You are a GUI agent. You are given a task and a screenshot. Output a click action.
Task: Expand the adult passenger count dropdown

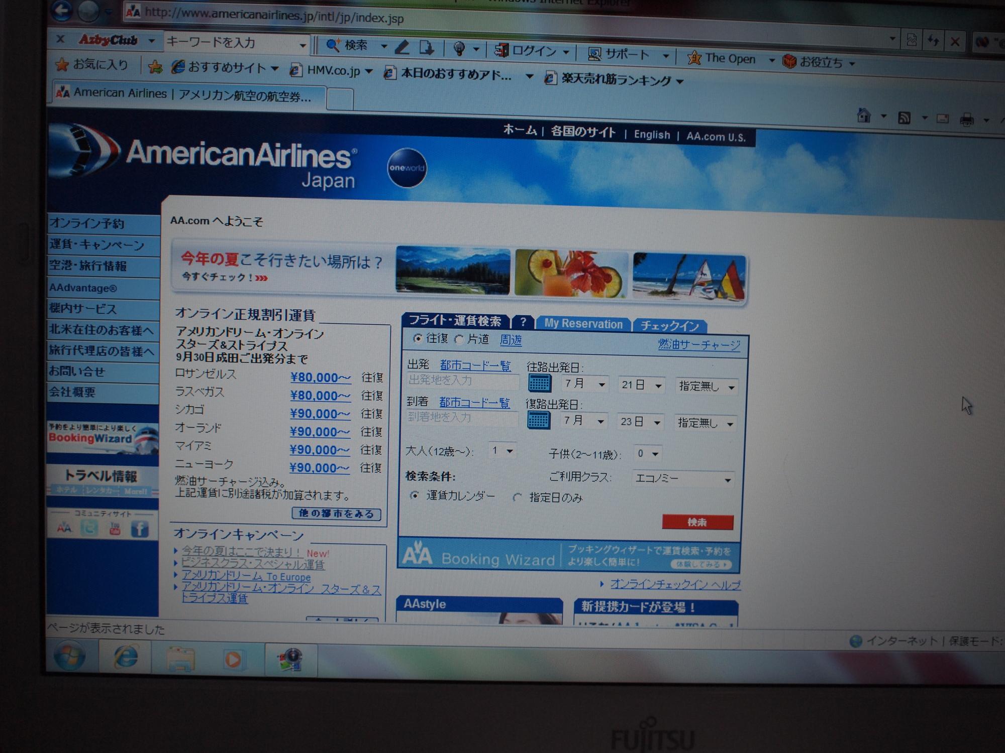click(x=502, y=451)
